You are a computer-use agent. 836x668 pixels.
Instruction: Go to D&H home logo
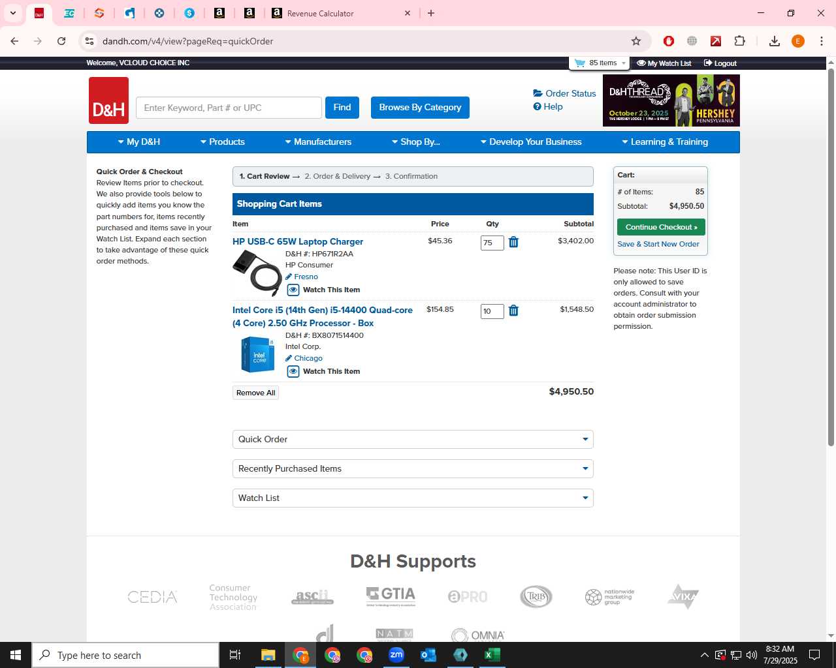click(x=108, y=100)
